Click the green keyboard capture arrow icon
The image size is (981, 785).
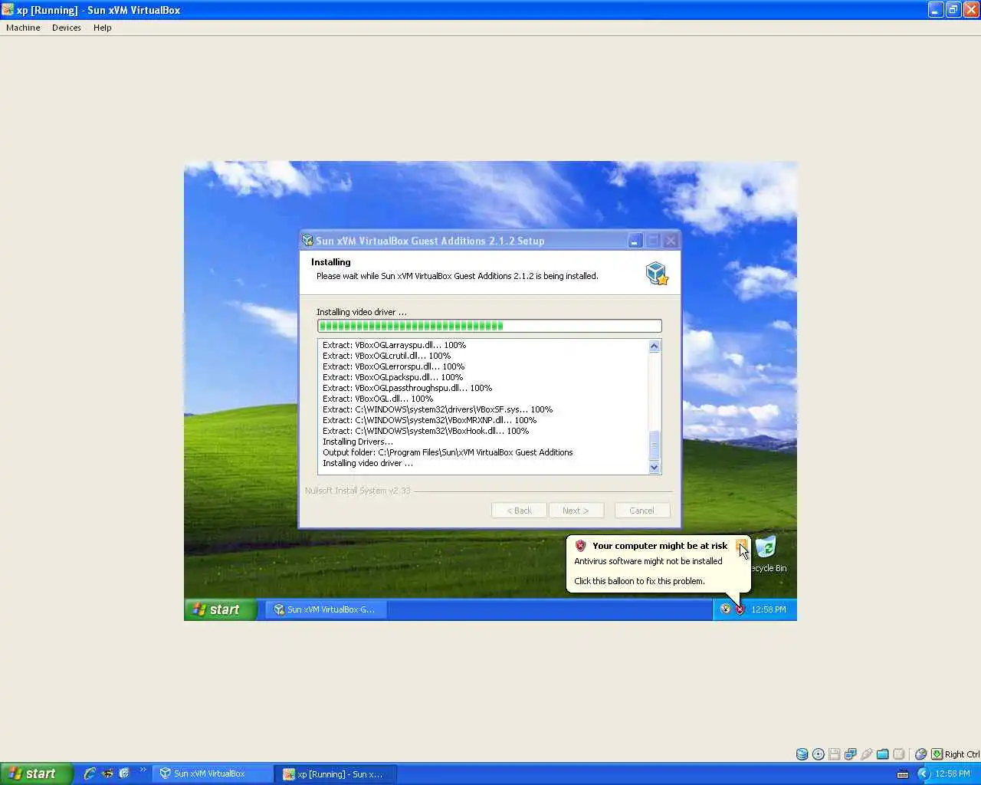[937, 754]
